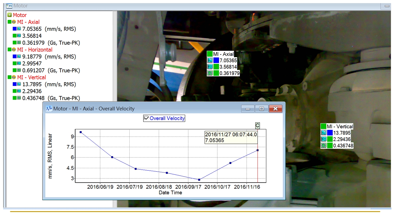Maximize the Overall Velocity chart window

click(x=261, y=108)
